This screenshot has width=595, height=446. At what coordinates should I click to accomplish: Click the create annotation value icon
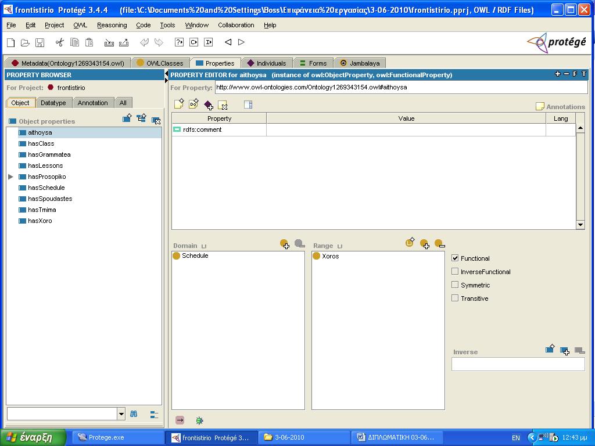click(179, 103)
